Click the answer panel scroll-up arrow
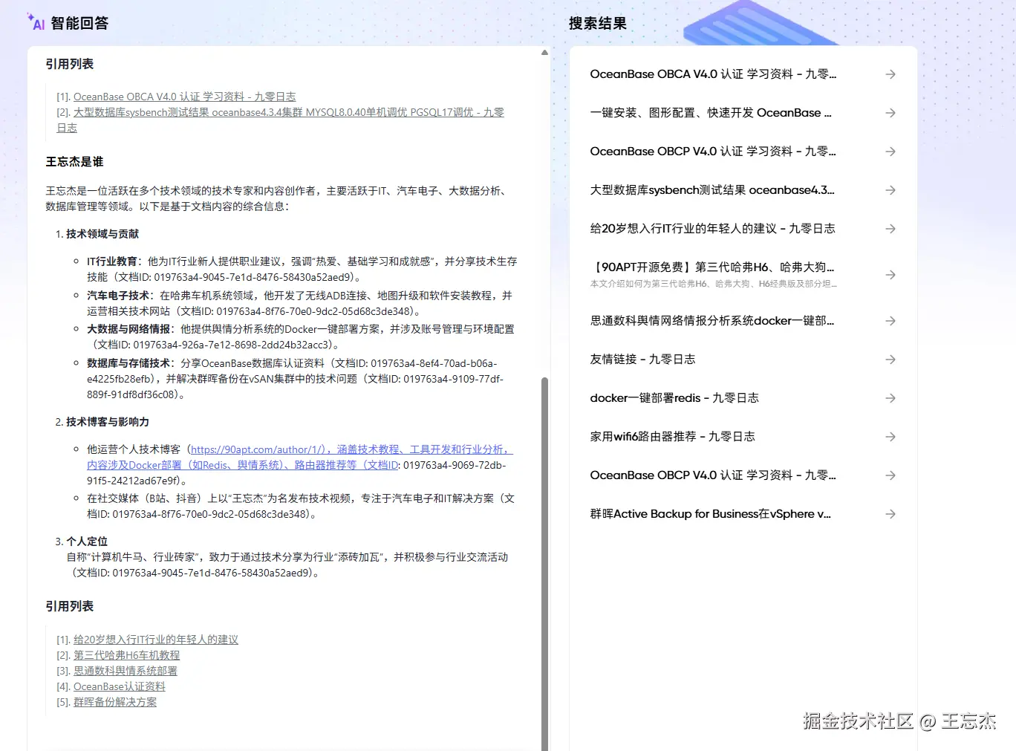Screen dimensions: 1016x751 pos(544,53)
